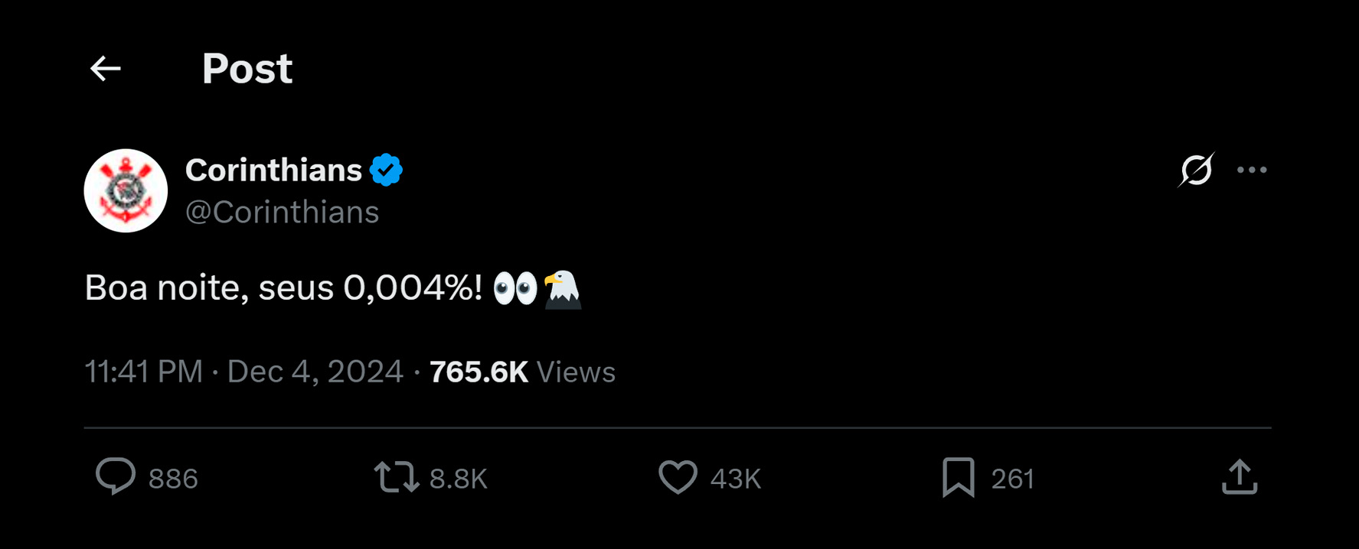1359x549 pixels.
Task: Bookmark the post with the bookmark icon
Action: 958,477
